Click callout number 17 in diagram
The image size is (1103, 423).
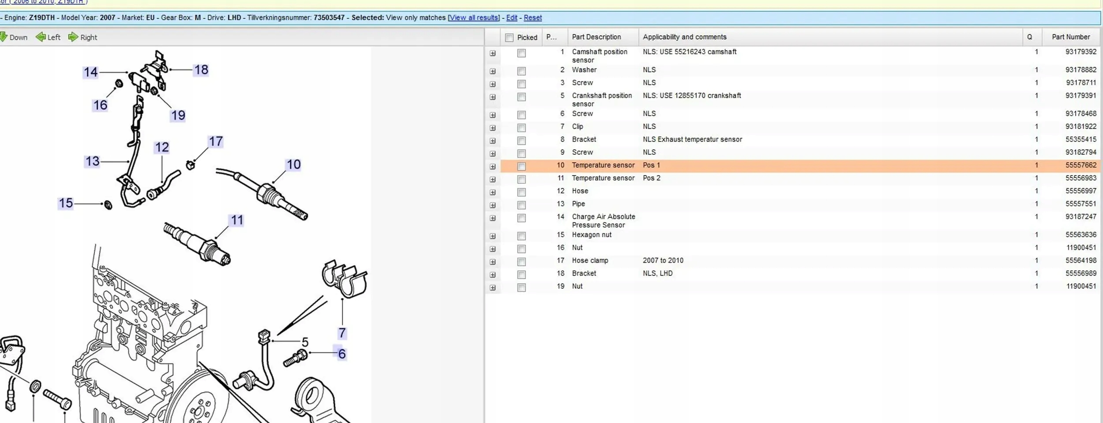pos(216,141)
